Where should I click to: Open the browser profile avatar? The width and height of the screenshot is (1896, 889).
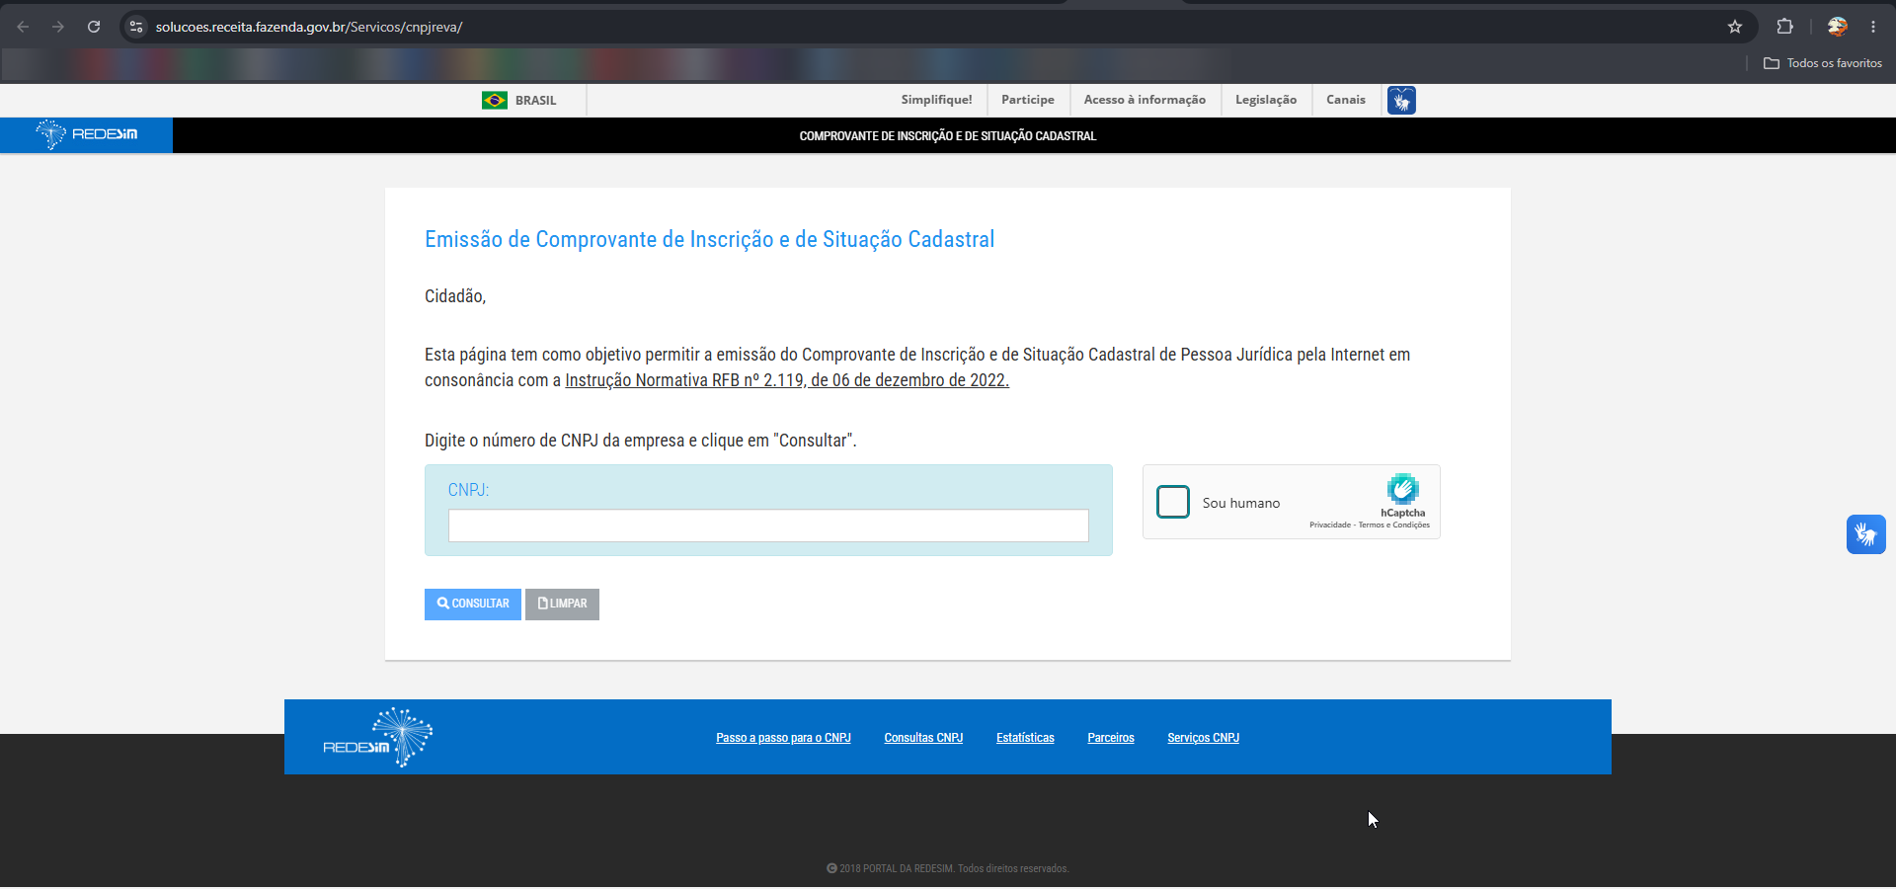(x=1837, y=27)
